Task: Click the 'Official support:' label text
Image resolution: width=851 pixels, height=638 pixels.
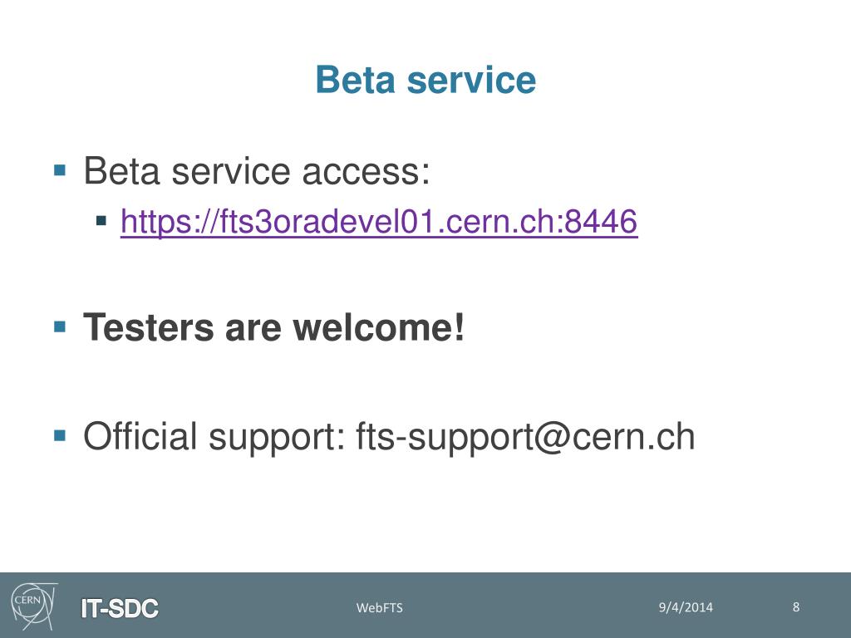Action: coord(214,437)
